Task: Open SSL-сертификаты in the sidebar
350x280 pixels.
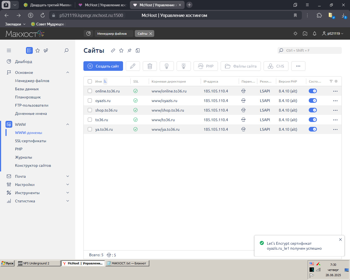Action: (31, 141)
